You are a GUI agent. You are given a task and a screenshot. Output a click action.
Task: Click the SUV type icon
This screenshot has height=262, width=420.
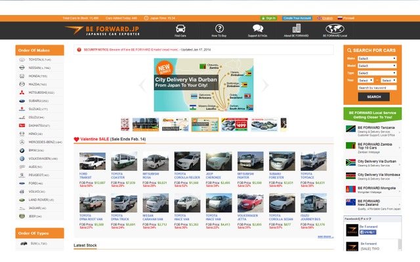point(24,244)
